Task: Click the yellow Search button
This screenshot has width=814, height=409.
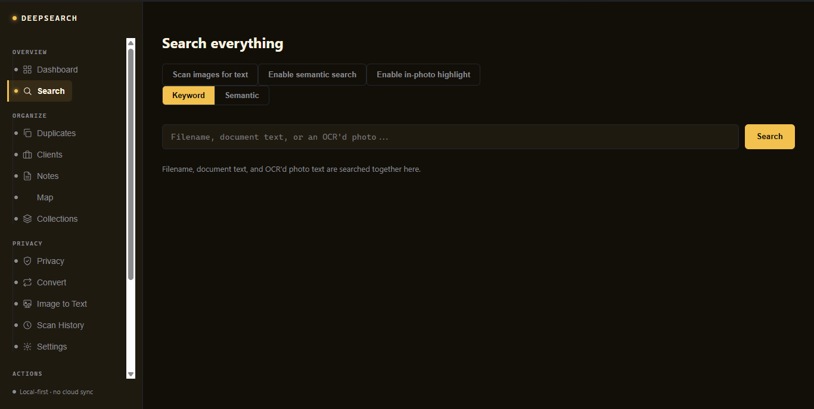Action: pyautogui.click(x=770, y=137)
